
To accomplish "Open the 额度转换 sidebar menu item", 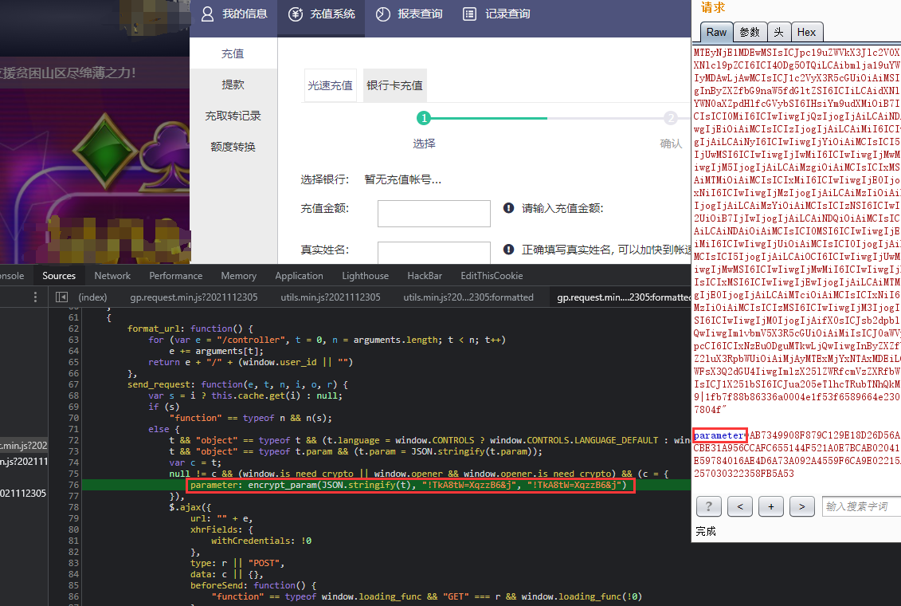I will coord(233,147).
